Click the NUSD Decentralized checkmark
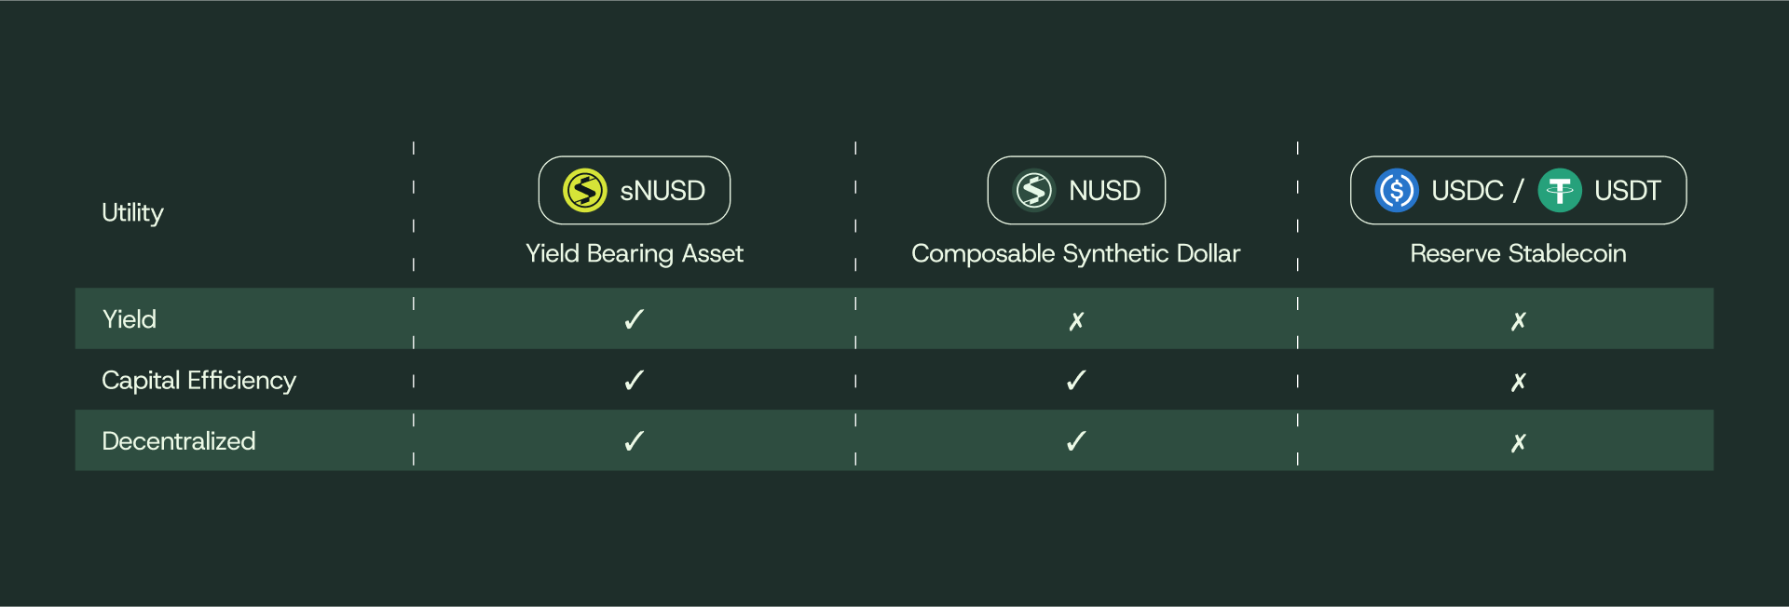Image resolution: width=1789 pixels, height=607 pixels. [1076, 440]
